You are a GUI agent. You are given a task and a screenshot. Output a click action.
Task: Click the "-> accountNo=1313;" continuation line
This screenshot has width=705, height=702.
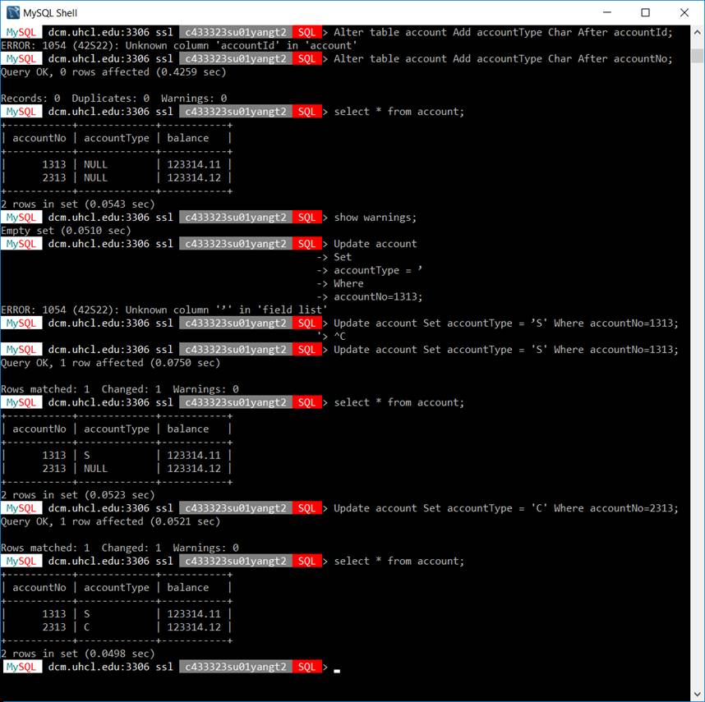click(x=370, y=297)
